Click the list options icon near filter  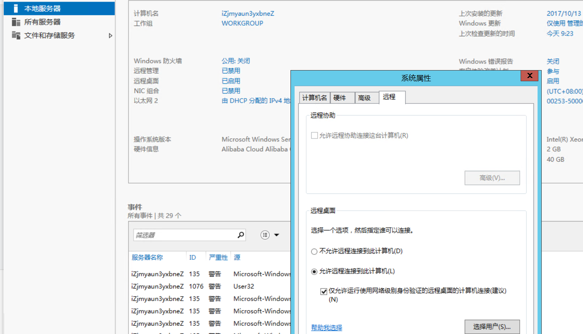tap(265, 235)
